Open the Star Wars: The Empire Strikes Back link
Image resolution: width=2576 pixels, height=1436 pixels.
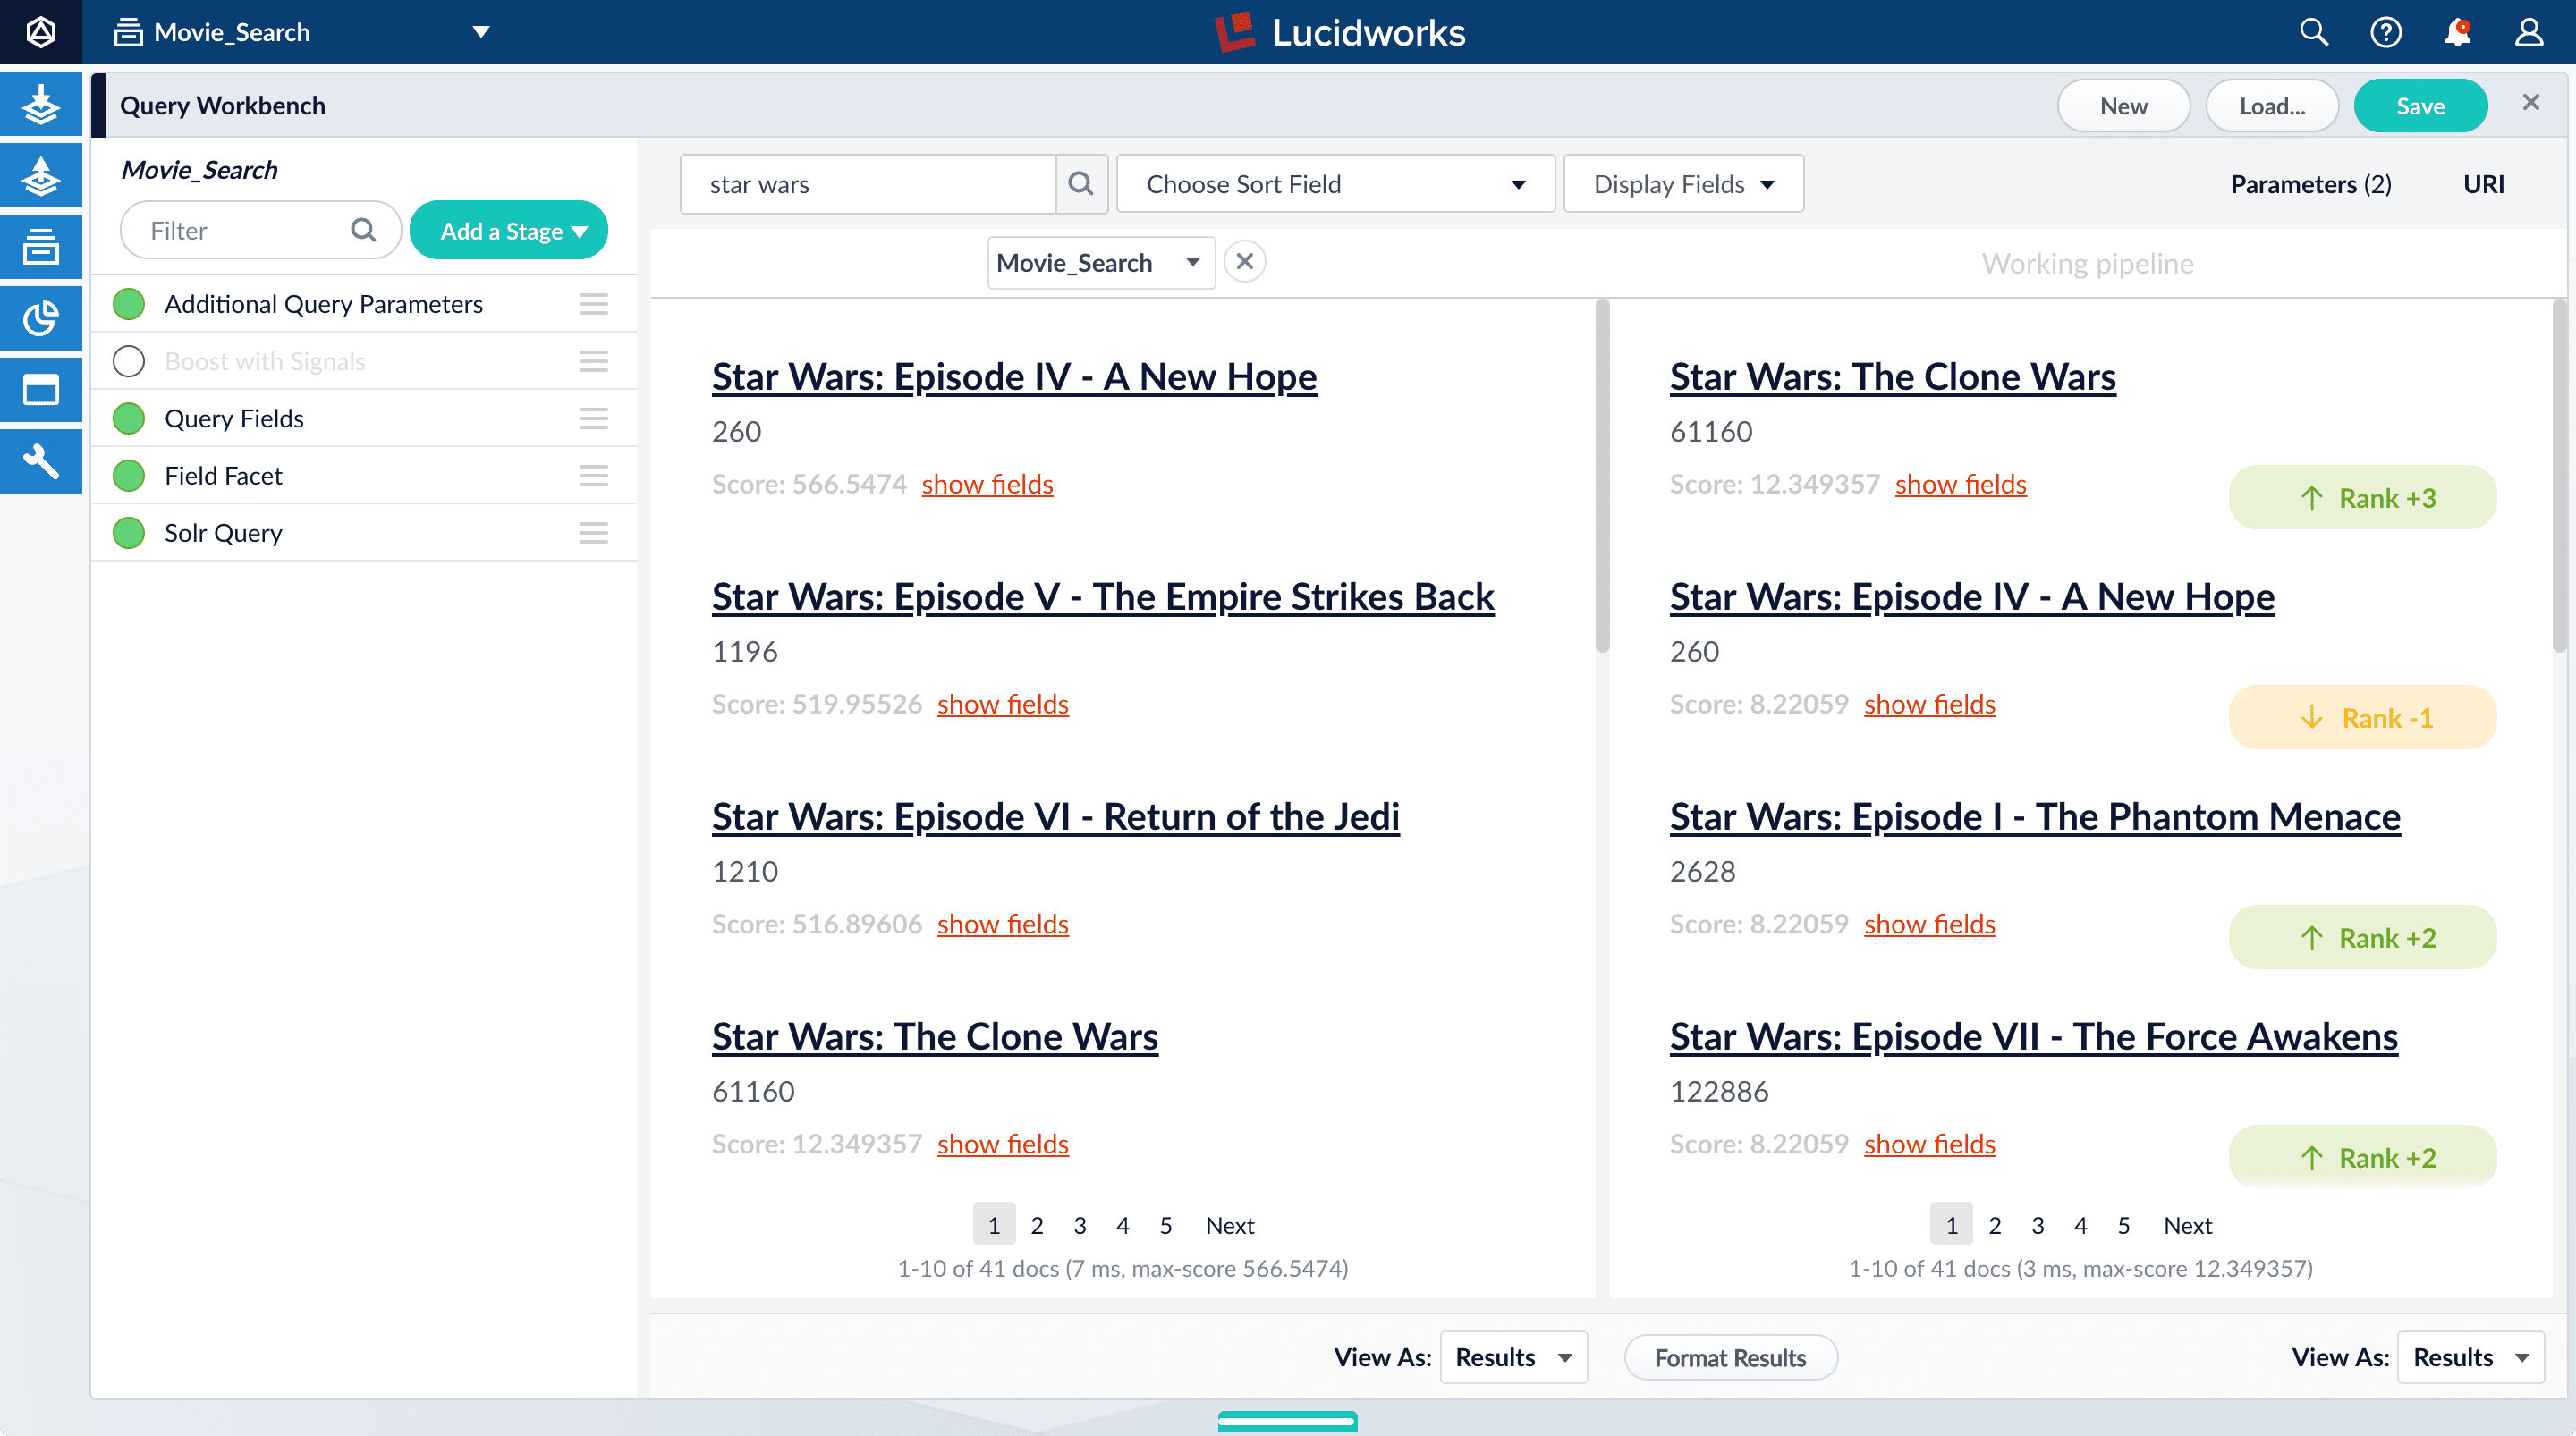click(x=1102, y=596)
